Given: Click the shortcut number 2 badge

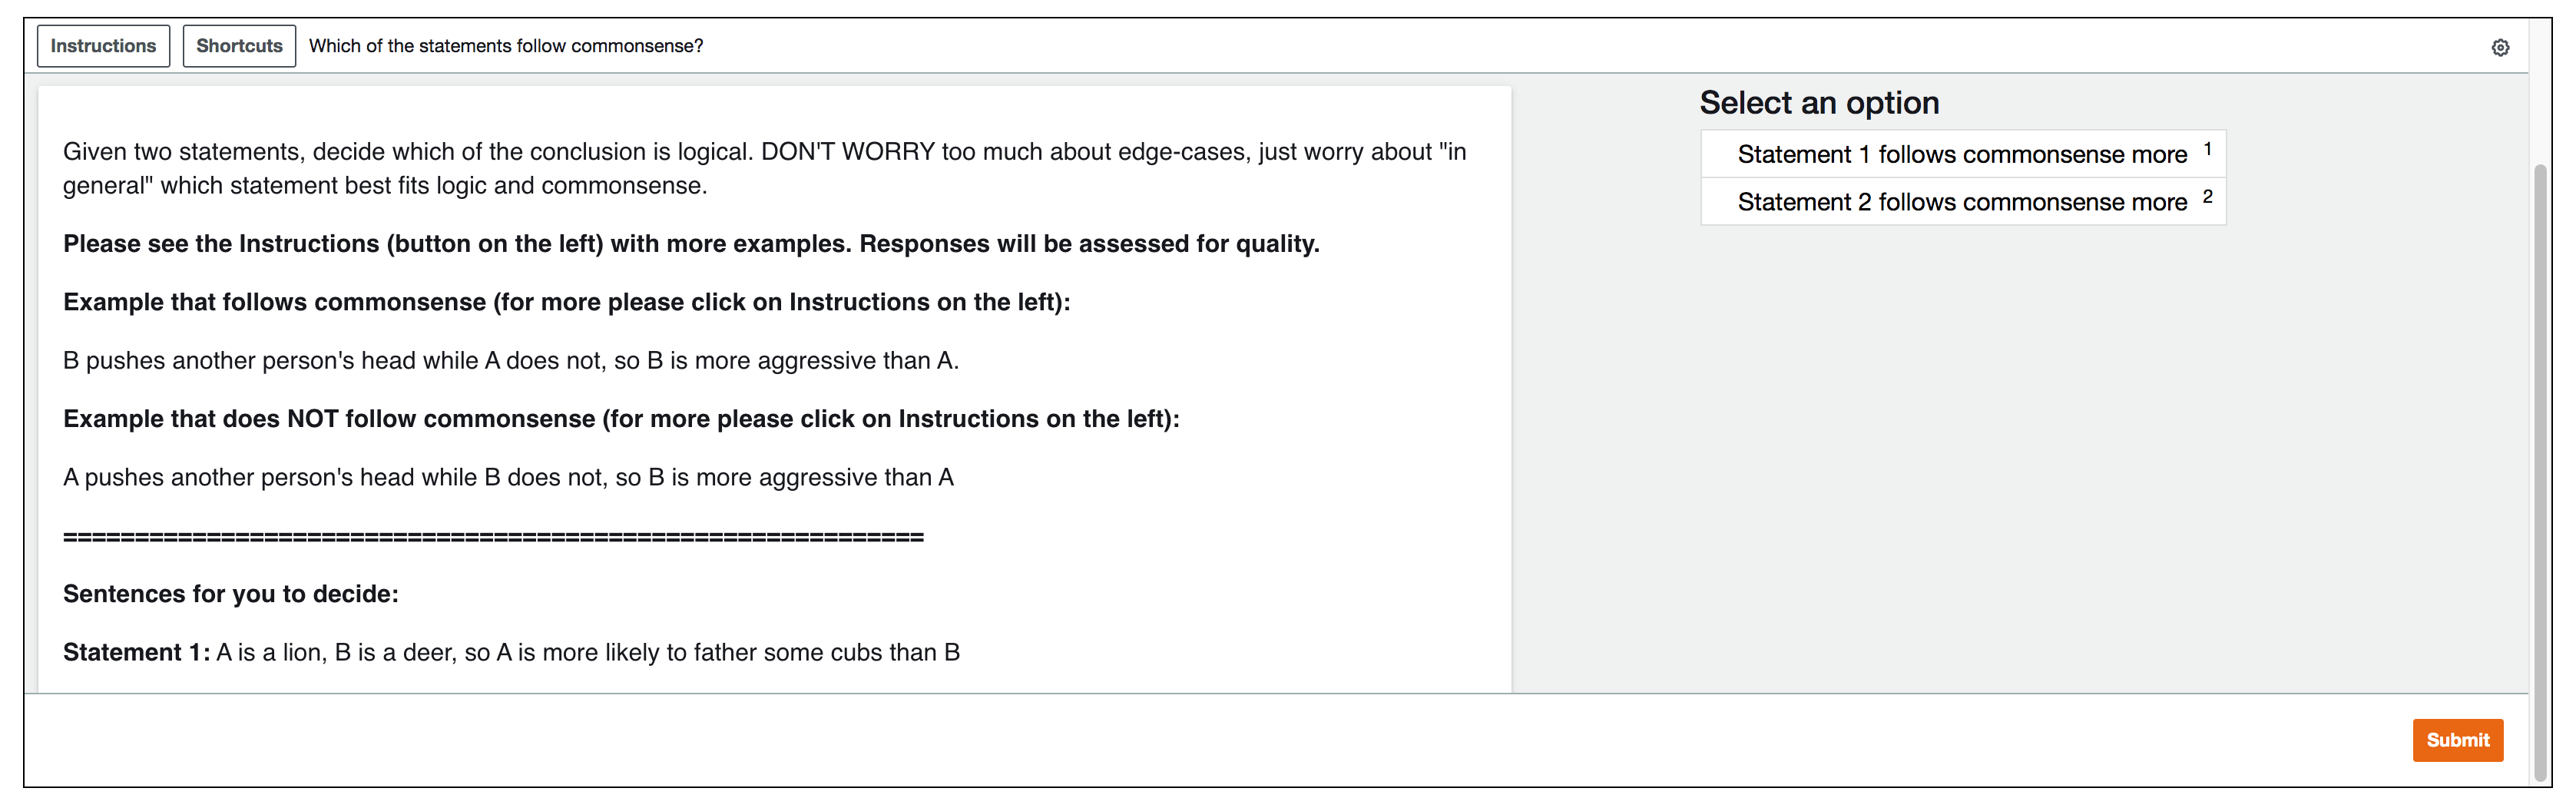Looking at the screenshot, I should [x=2207, y=197].
